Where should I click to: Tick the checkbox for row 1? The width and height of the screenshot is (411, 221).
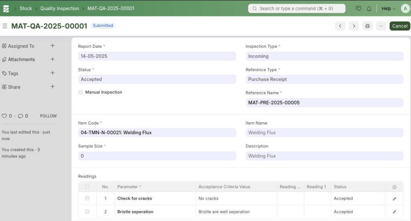point(87,198)
